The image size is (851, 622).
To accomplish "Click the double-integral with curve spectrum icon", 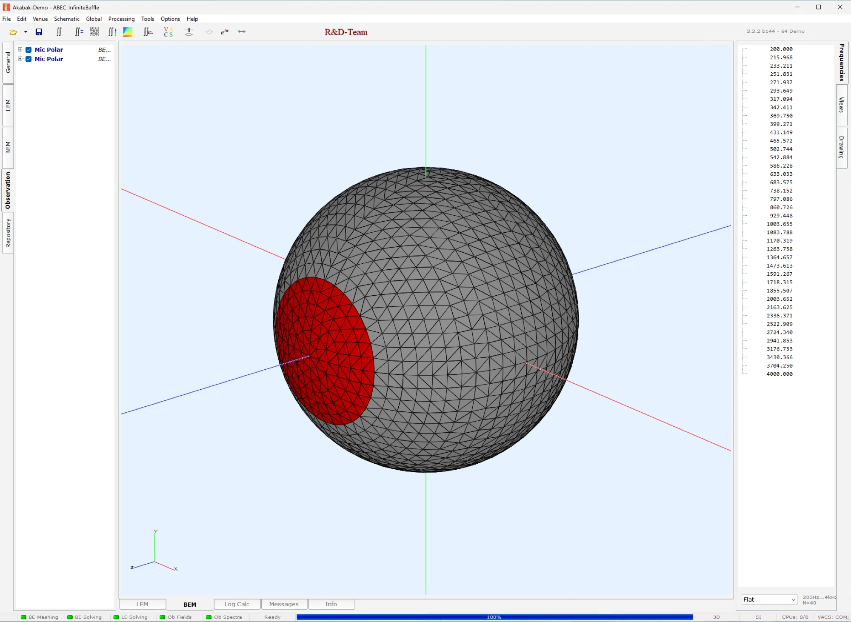I will [x=148, y=32].
